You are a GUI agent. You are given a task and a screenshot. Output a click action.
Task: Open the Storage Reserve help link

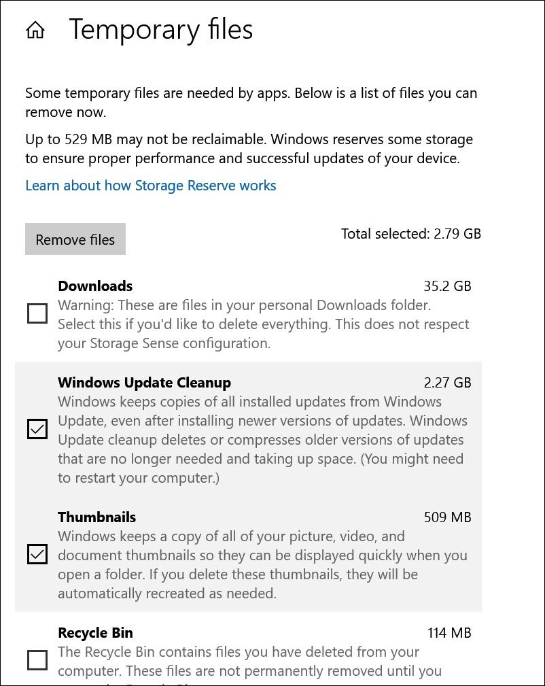point(150,185)
